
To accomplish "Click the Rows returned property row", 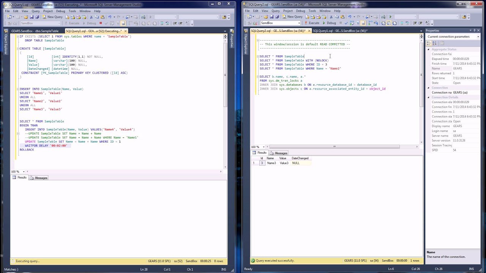I will click(x=453, y=73).
